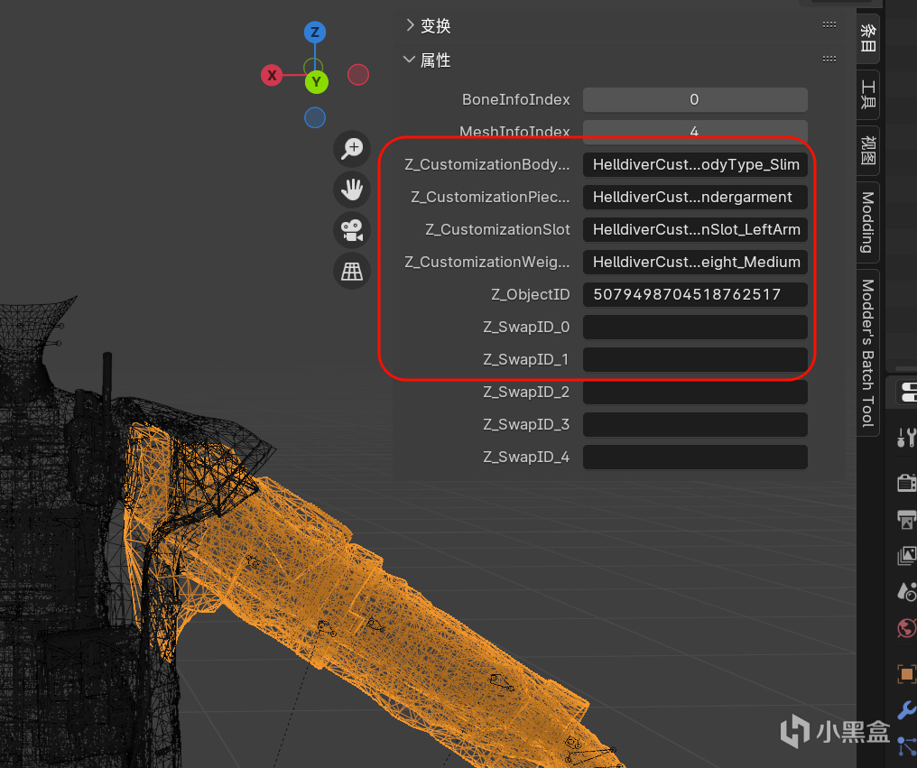This screenshot has height=768, width=917.
Task: Click the Z_SwapID_3 empty field
Action: click(x=695, y=424)
